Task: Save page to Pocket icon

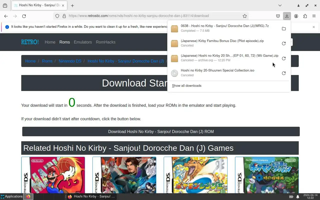Action: click(278, 16)
